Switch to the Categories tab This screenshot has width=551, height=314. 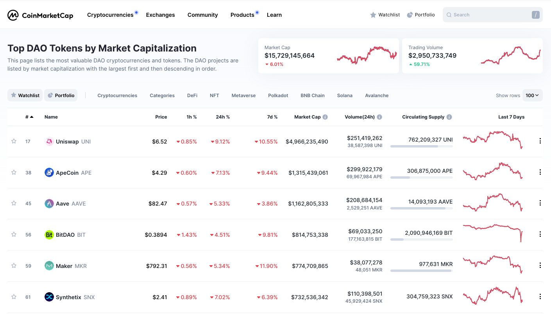162,96
